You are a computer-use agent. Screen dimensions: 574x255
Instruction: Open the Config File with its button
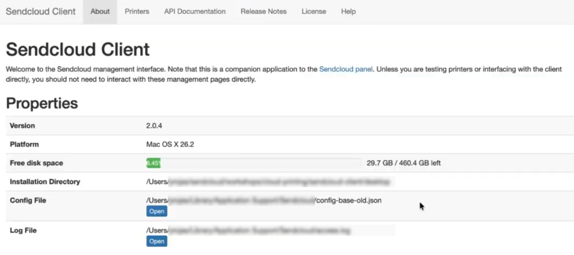(x=157, y=211)
